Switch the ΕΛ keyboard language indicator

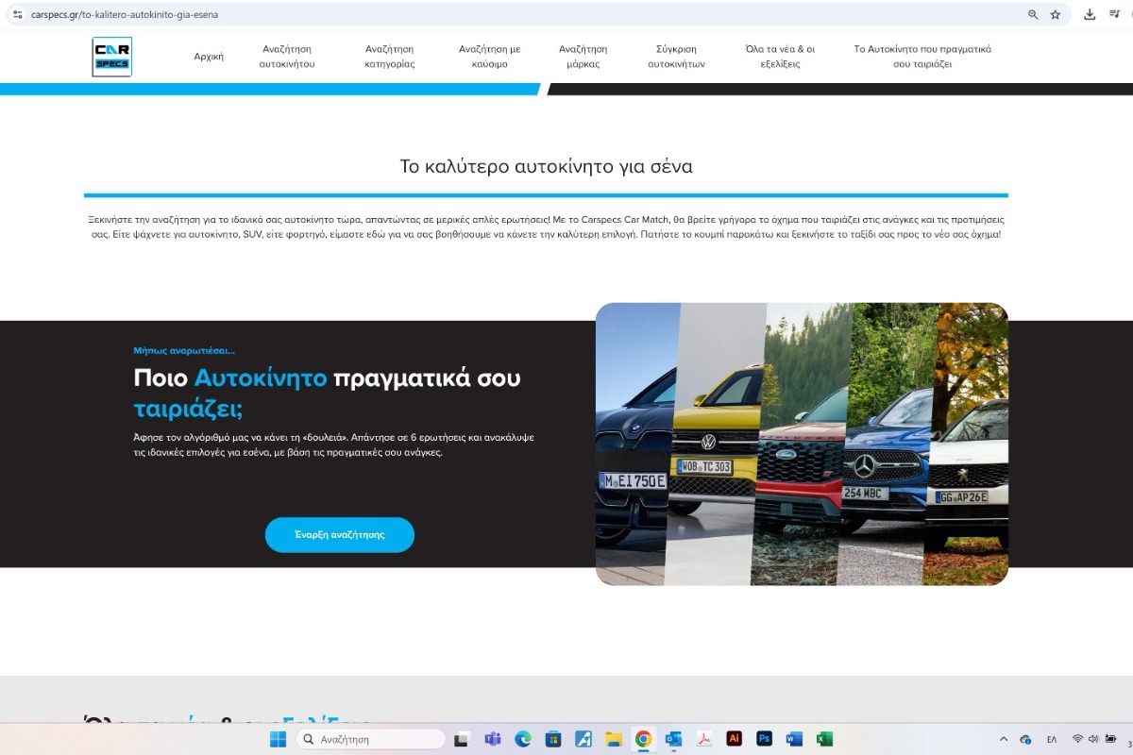pos(1052,739)
